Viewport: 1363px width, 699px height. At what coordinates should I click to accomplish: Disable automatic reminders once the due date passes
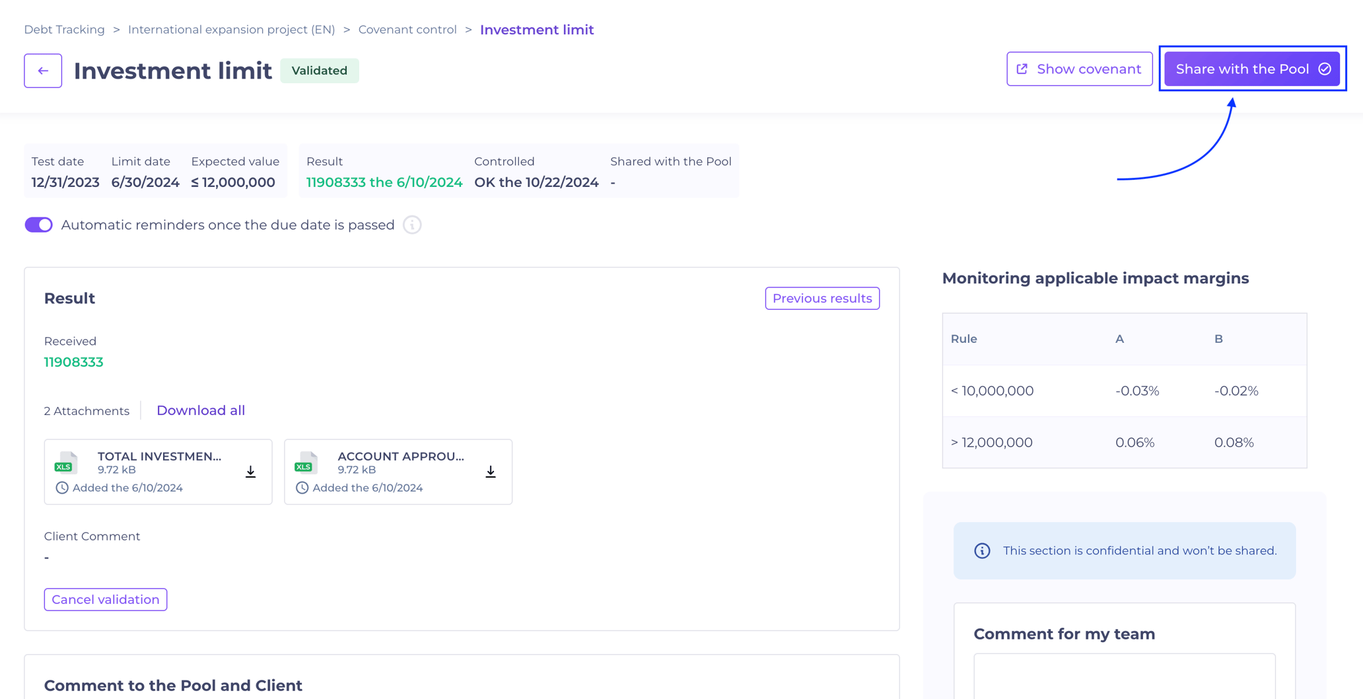pyautogui.click(x=38, y=225)
